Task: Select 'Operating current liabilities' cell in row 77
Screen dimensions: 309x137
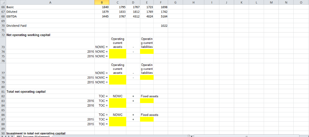Action: pyautogui.click(x=147, y=69)
